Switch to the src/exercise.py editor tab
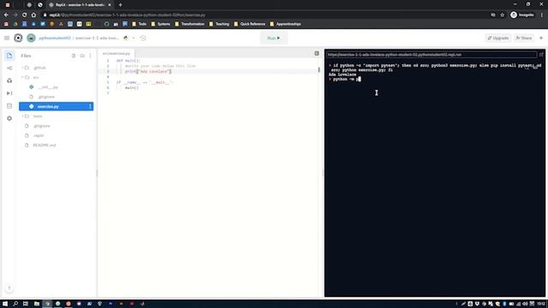The image size is (548, 308). [x=116, y=53]
